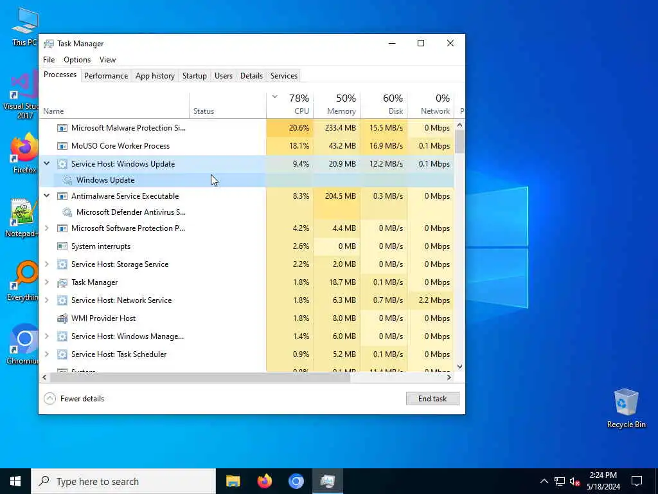Image resolution: width=658 pixels, height=494 pixels.
Task: Expand the Service Host: Task Scheduler group
Action: pos(46,354)
